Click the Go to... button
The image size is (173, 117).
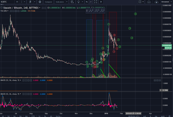pos(59,116)
